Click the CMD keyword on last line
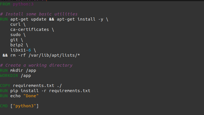 point(4,106)
